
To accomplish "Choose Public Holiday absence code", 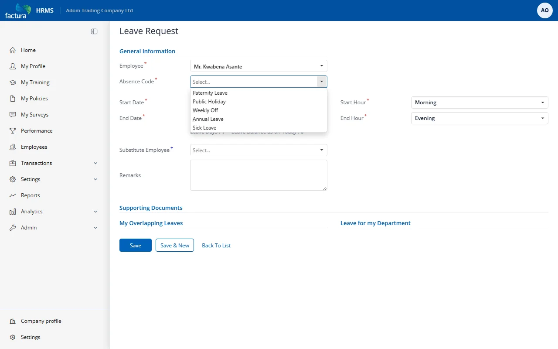I will coord(259,102).
